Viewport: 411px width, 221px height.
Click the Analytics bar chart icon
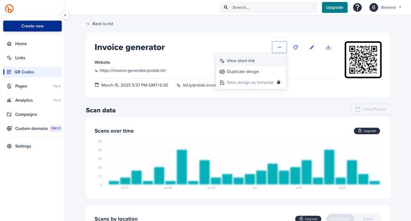tap(9, 100)
